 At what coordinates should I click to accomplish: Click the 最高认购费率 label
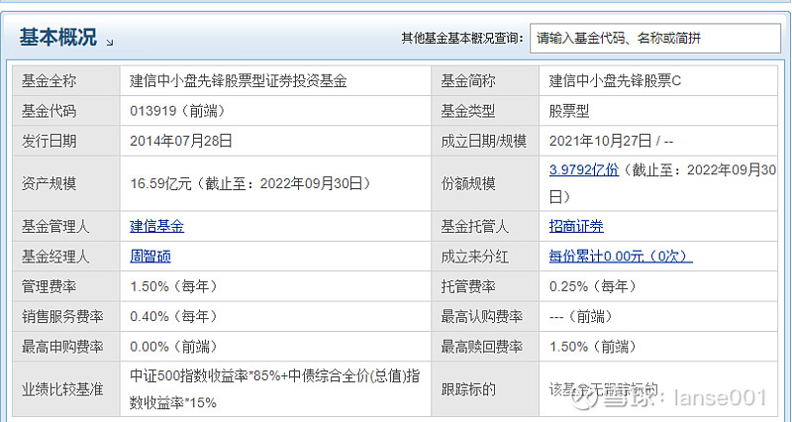pos(481,316)
